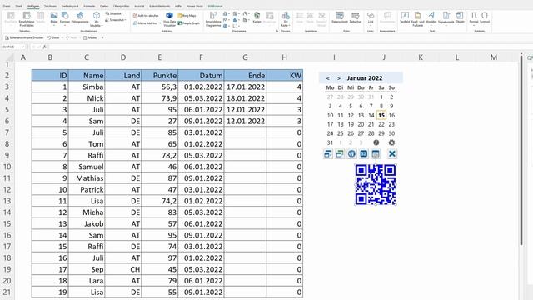533x300 pixels.
Task: Switch to the Power Pivot tab
Action: 194,6
